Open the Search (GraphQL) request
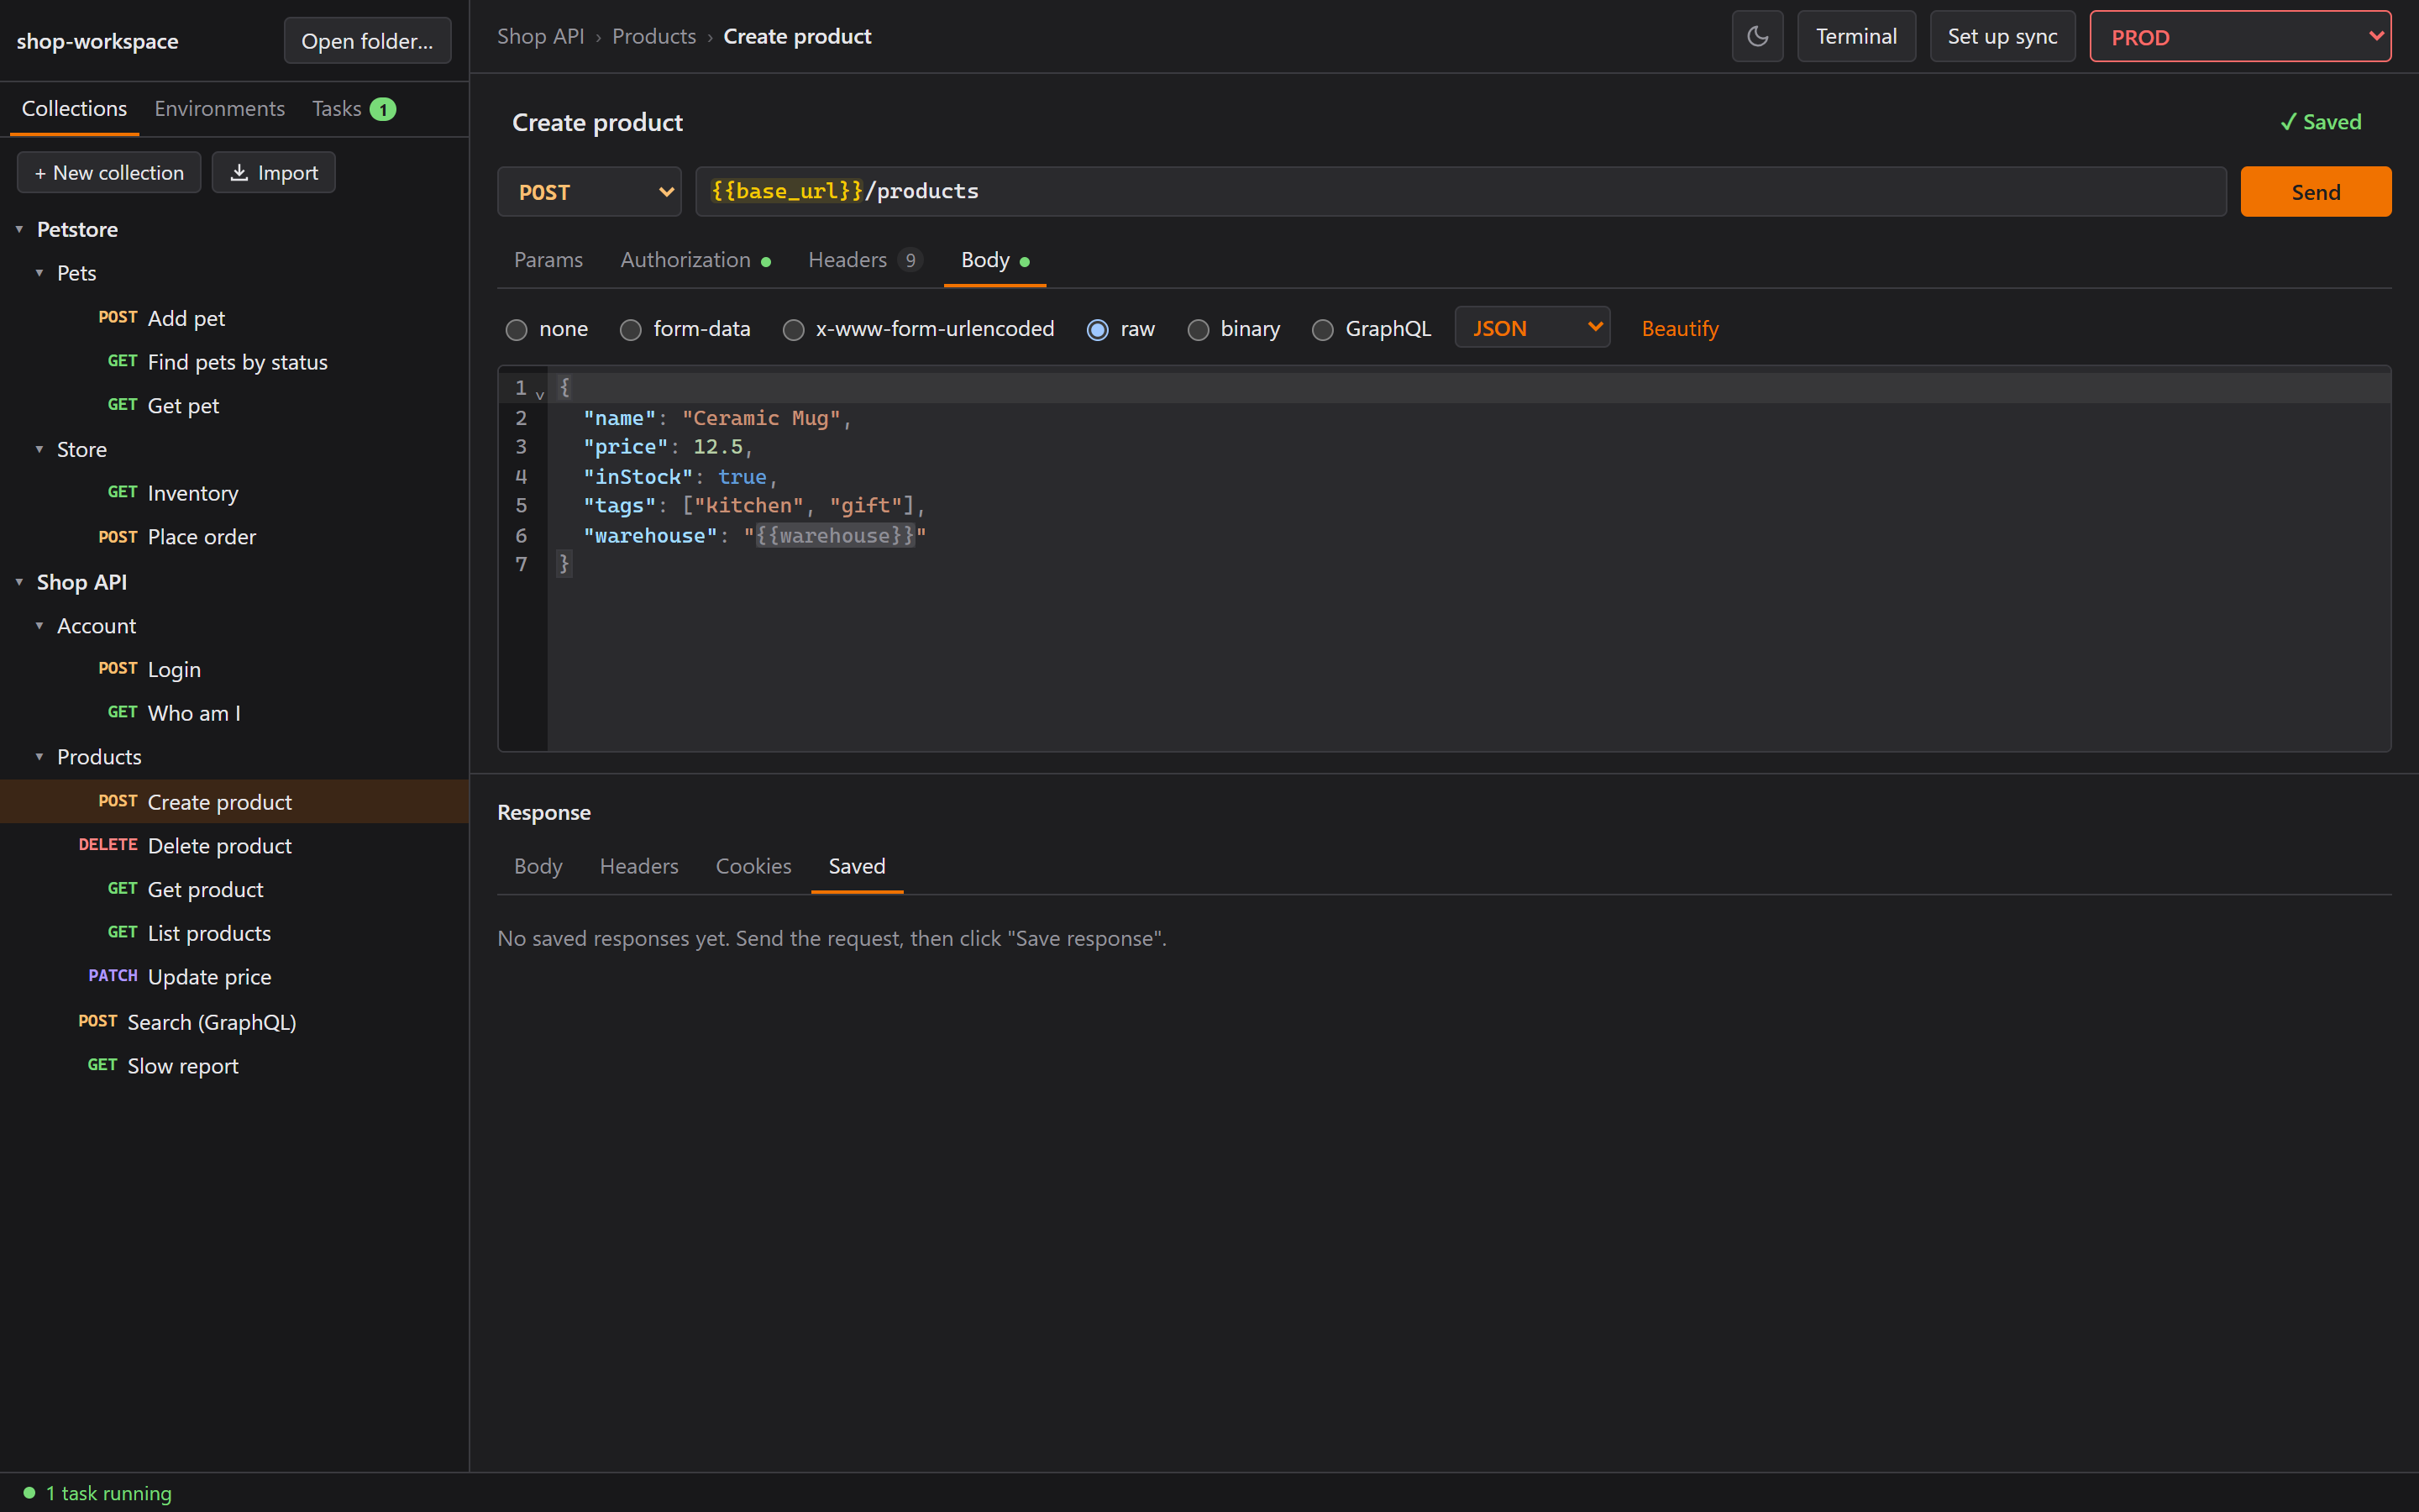 234,1021
